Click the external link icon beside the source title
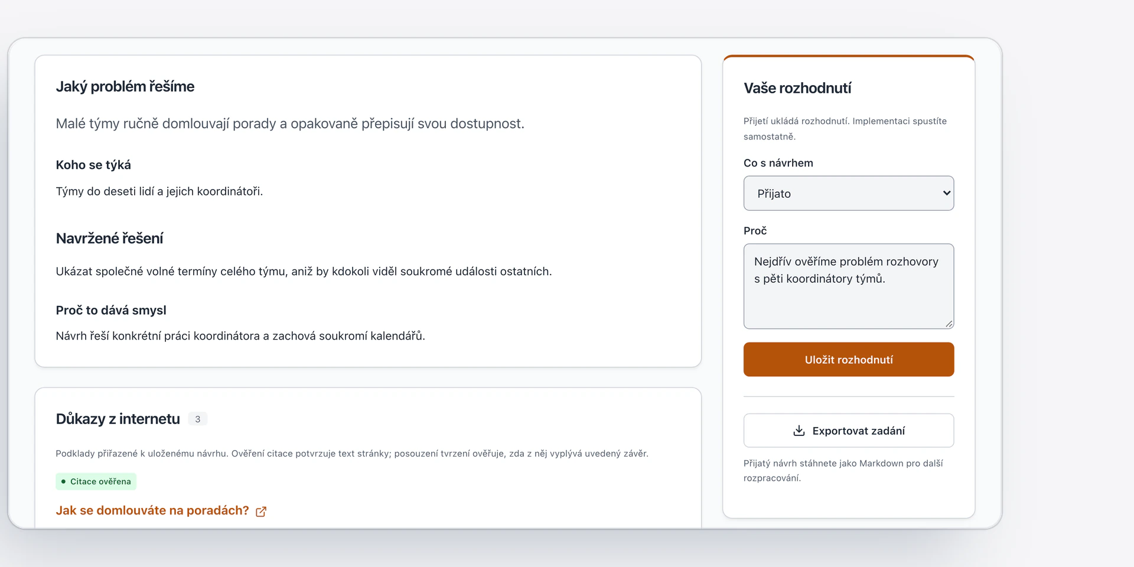This screenshot has height=567, width=1134. pyautogui.click(x=261, y=511)
